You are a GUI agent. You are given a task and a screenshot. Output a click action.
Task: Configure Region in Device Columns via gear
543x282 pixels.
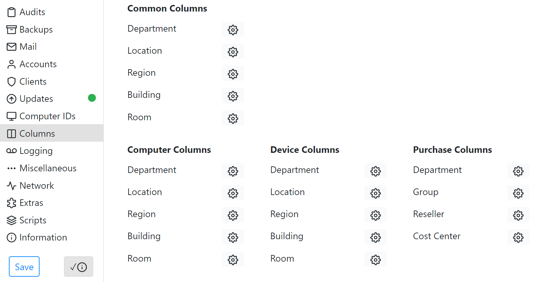coord(376,215)
